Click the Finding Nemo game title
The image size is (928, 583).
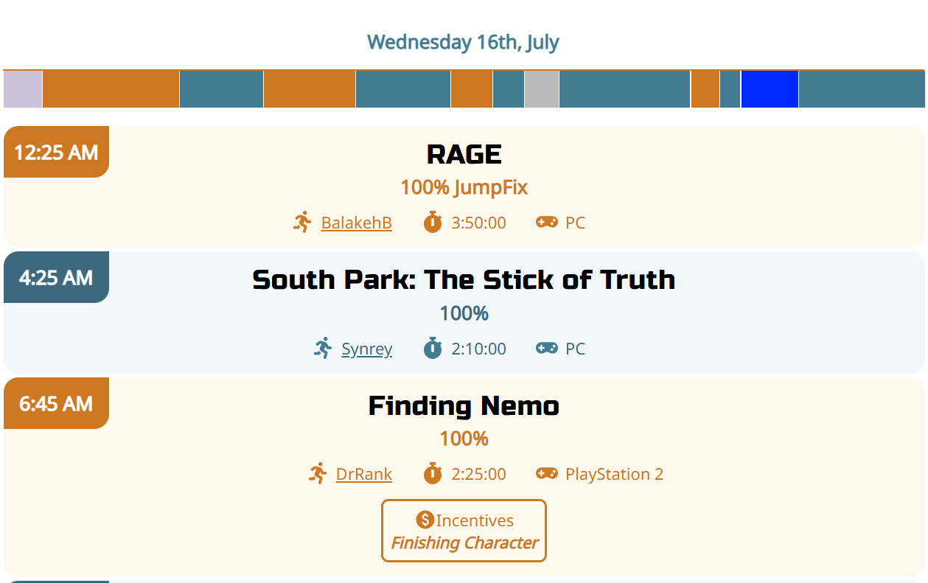click(464, 406)
